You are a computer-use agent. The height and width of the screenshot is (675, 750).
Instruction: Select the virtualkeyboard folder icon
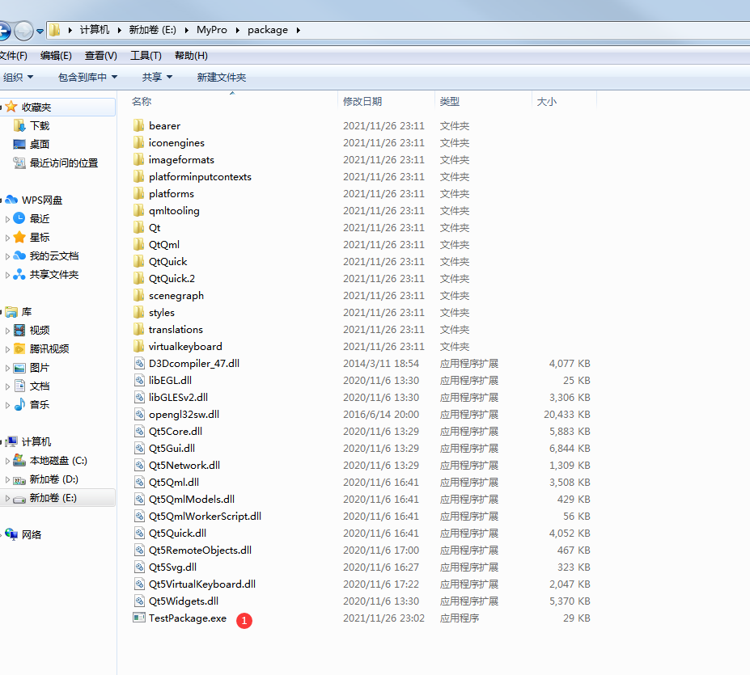[138, 346]
